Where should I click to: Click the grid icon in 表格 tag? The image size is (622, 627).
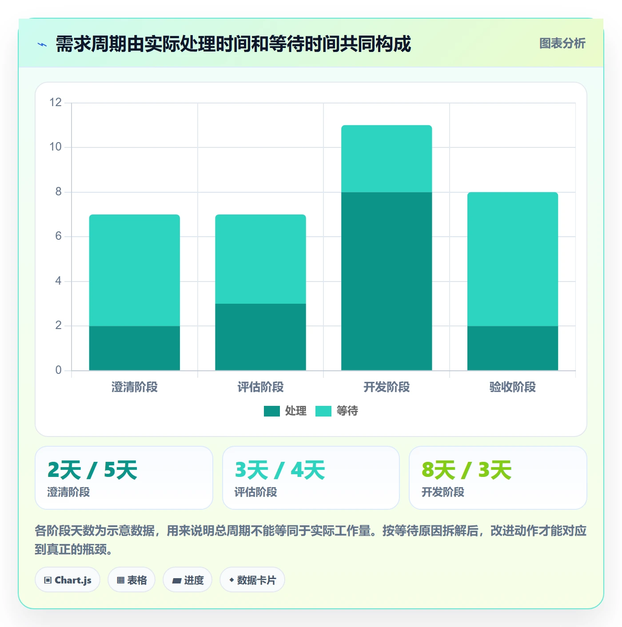(120, 580)
